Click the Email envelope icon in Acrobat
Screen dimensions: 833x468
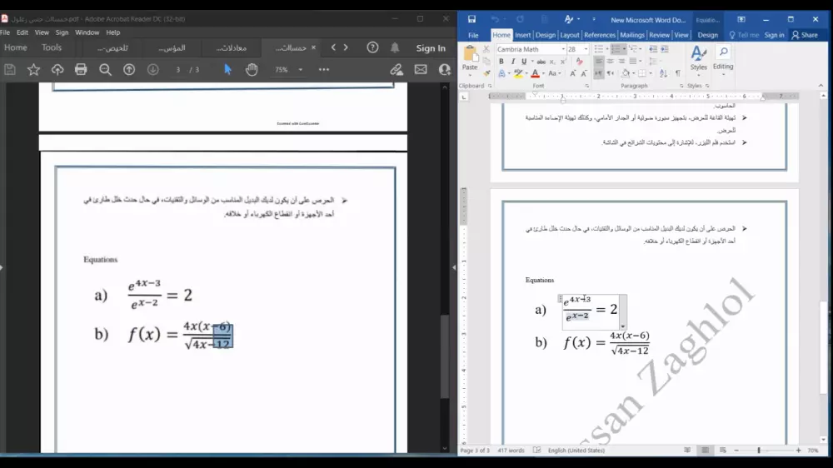[421, 70]
